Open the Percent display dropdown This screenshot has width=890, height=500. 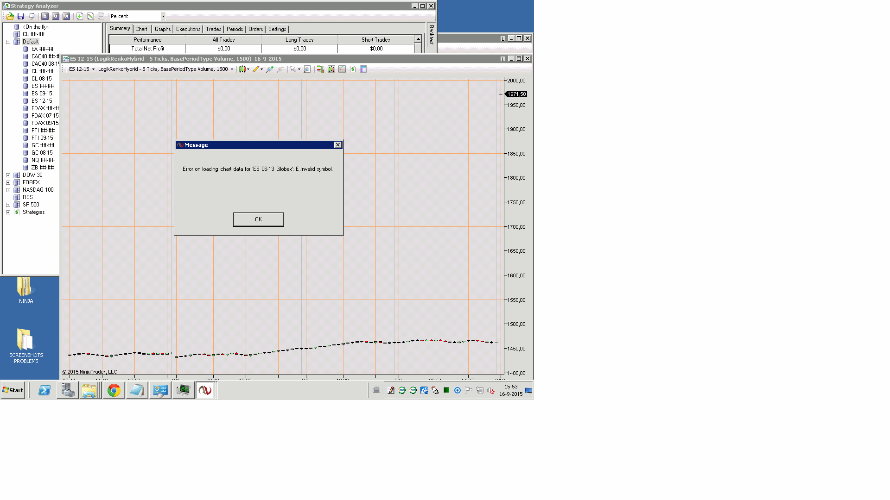(163, 16)
